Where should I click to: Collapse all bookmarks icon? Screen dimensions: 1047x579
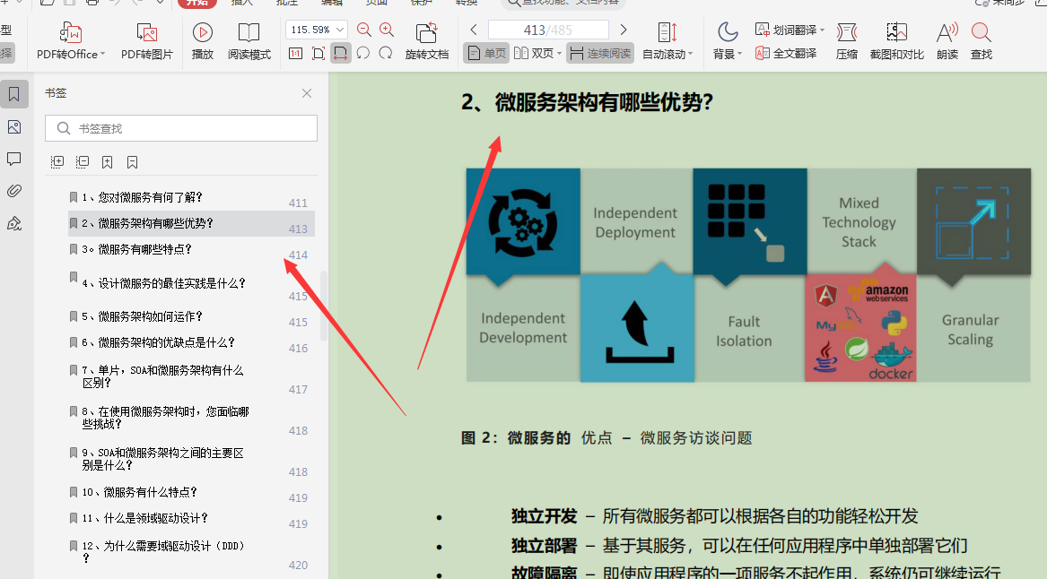pyautogui.click(x=83, y=162)
